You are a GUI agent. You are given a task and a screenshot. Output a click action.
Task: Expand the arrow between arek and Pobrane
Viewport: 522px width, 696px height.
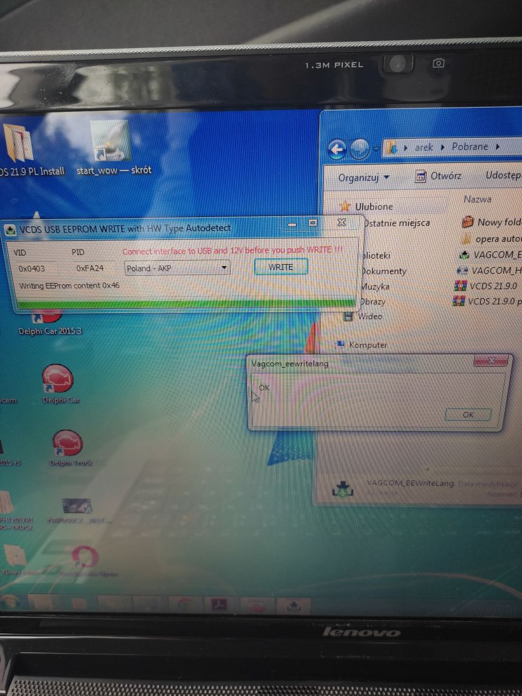(x=443, y=147)
